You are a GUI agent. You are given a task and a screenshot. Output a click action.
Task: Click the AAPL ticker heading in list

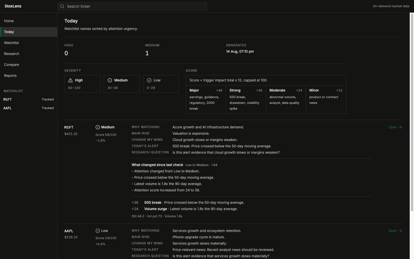point(69,231)
